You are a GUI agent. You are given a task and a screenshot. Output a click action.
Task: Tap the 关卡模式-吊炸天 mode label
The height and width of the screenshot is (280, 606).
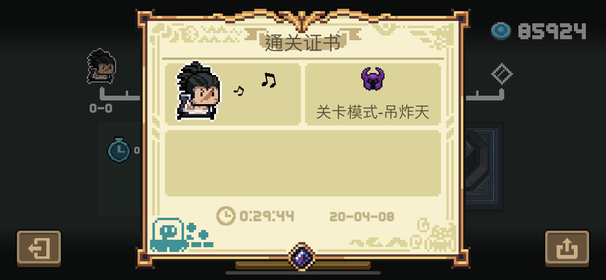(x=373, y=112)
